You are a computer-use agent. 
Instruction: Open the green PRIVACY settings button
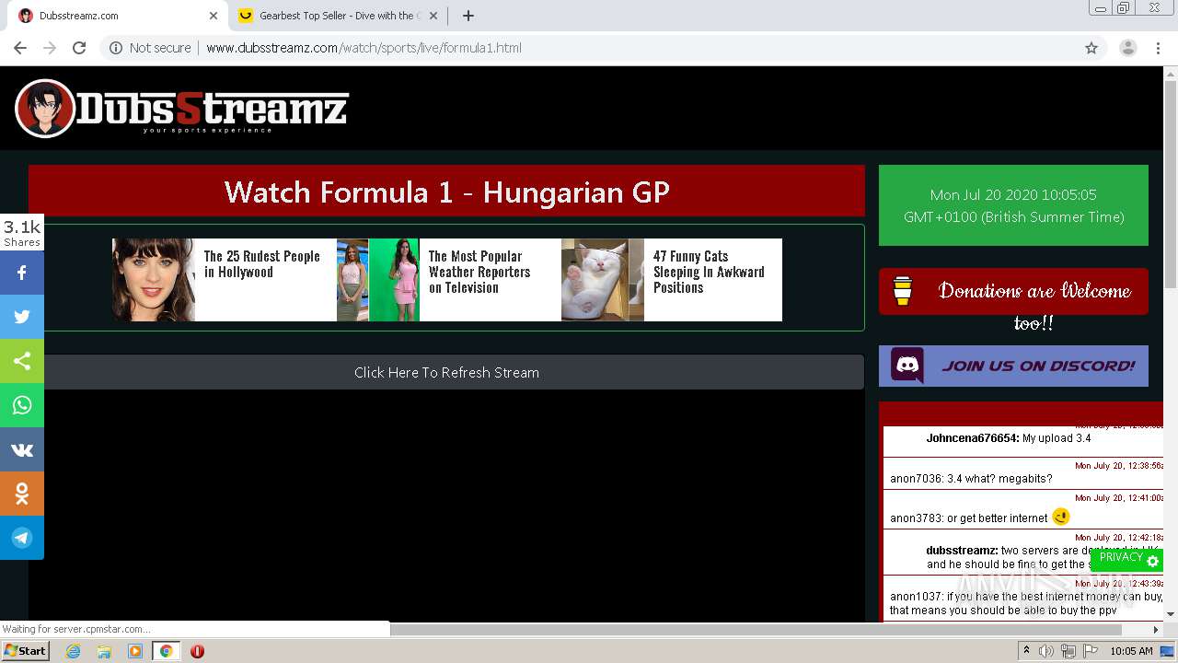click(x=1128, y=558)
